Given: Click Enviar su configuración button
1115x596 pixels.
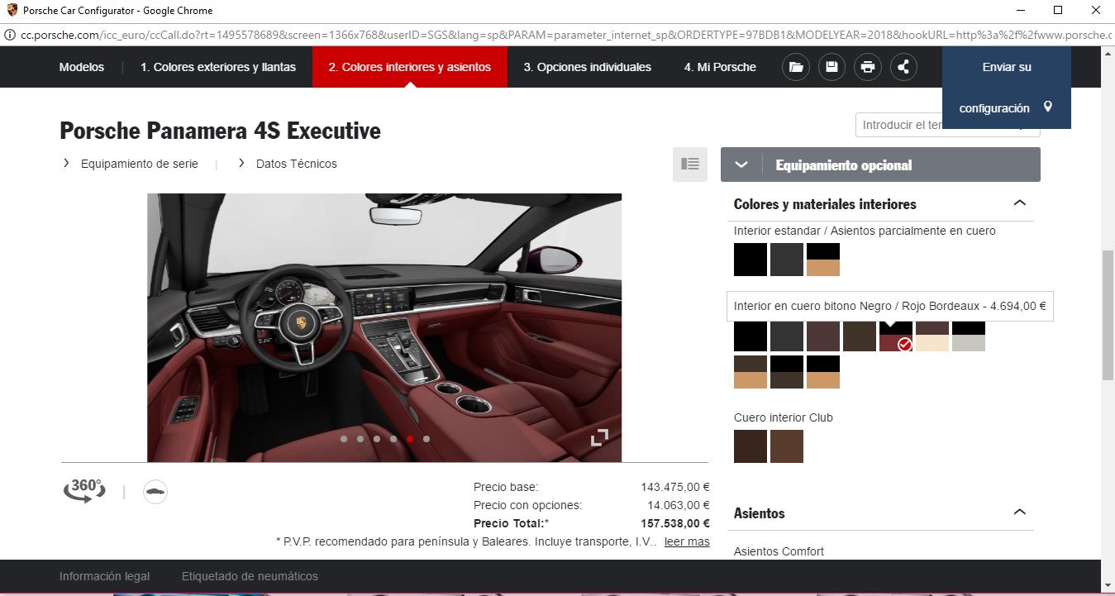Looking at the screenshot, I should click(1007, 88).
